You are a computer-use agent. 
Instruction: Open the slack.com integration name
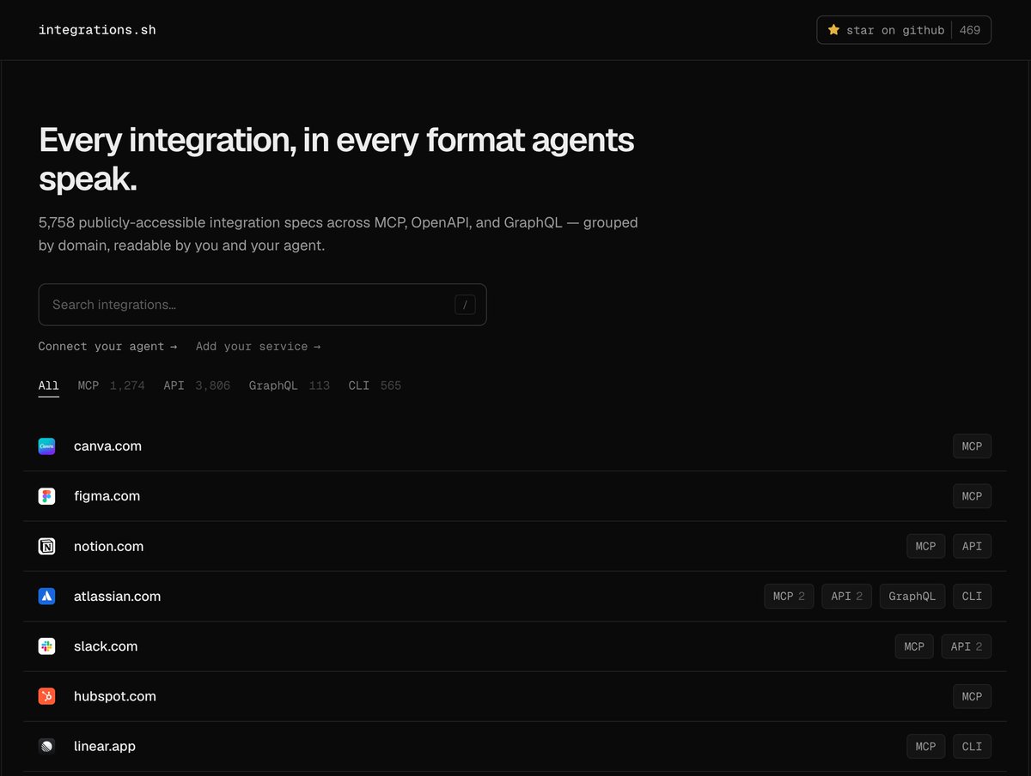click(x=106, y=646)
